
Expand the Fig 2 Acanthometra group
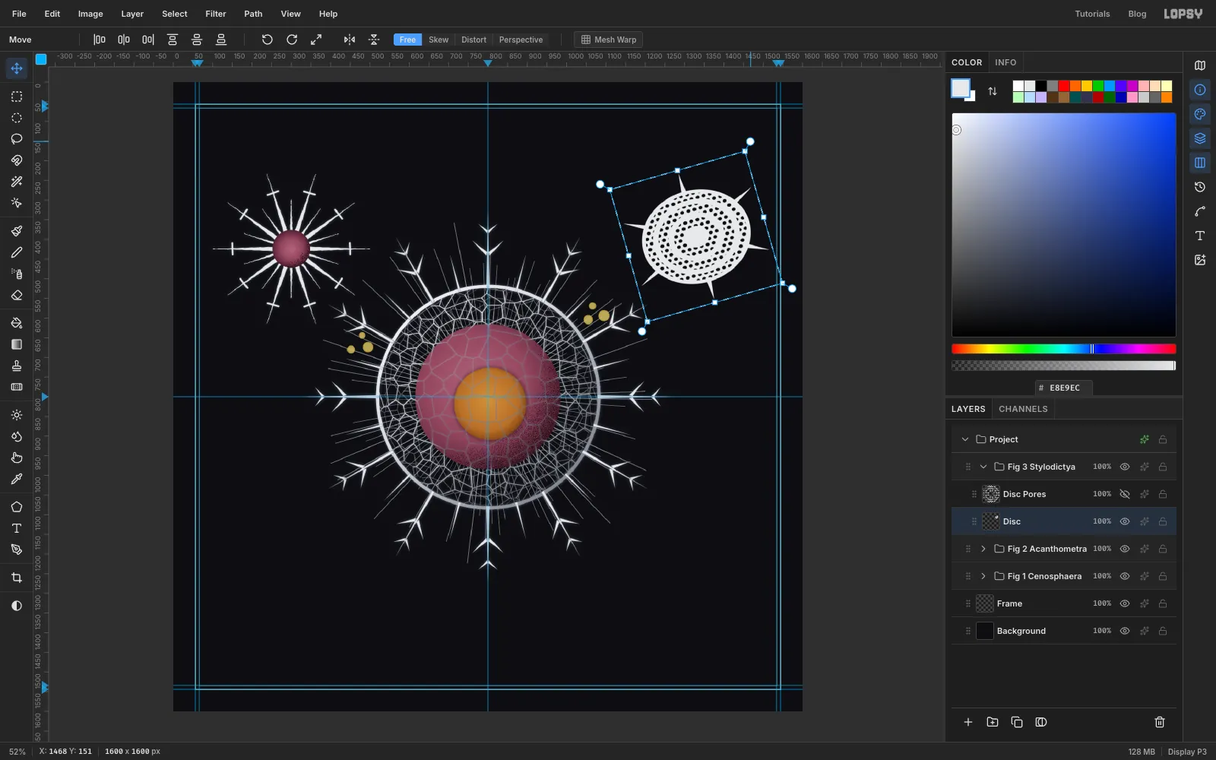tap(983, 549)
